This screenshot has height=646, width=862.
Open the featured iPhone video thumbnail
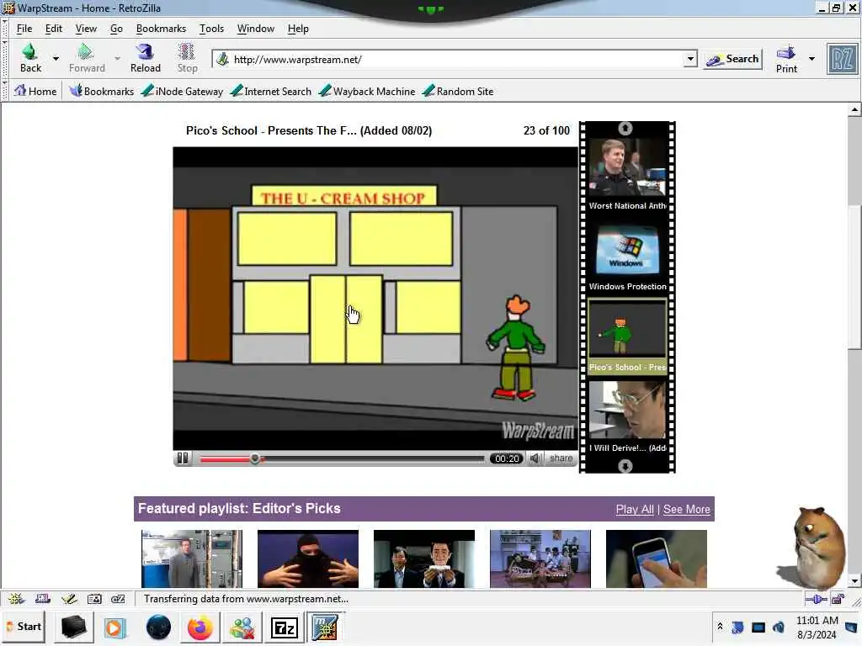click(x=657, y=559)
